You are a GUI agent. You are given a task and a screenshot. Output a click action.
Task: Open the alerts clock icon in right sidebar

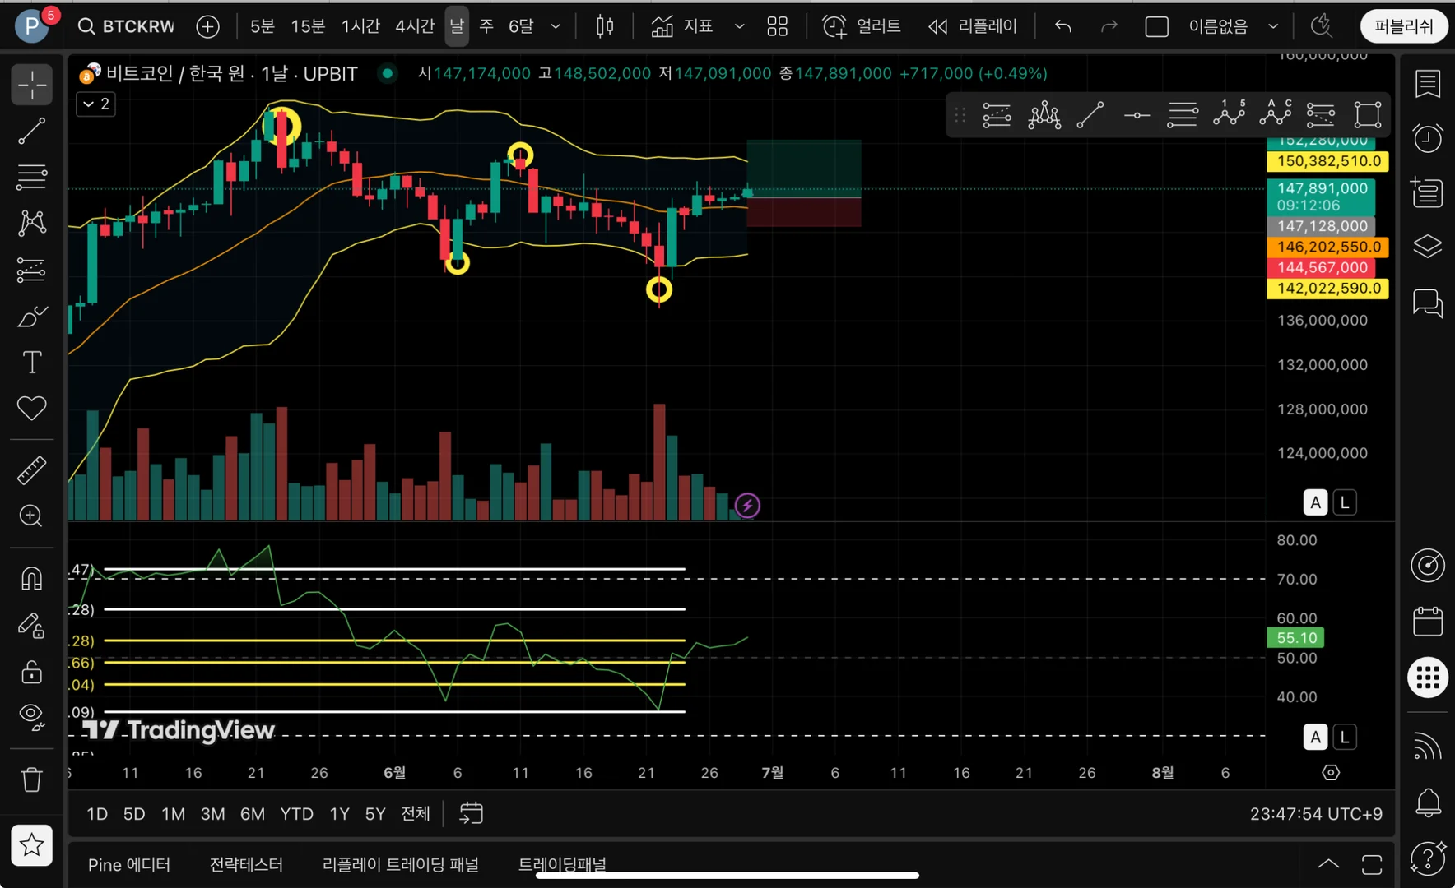[x=1428, y=137]
